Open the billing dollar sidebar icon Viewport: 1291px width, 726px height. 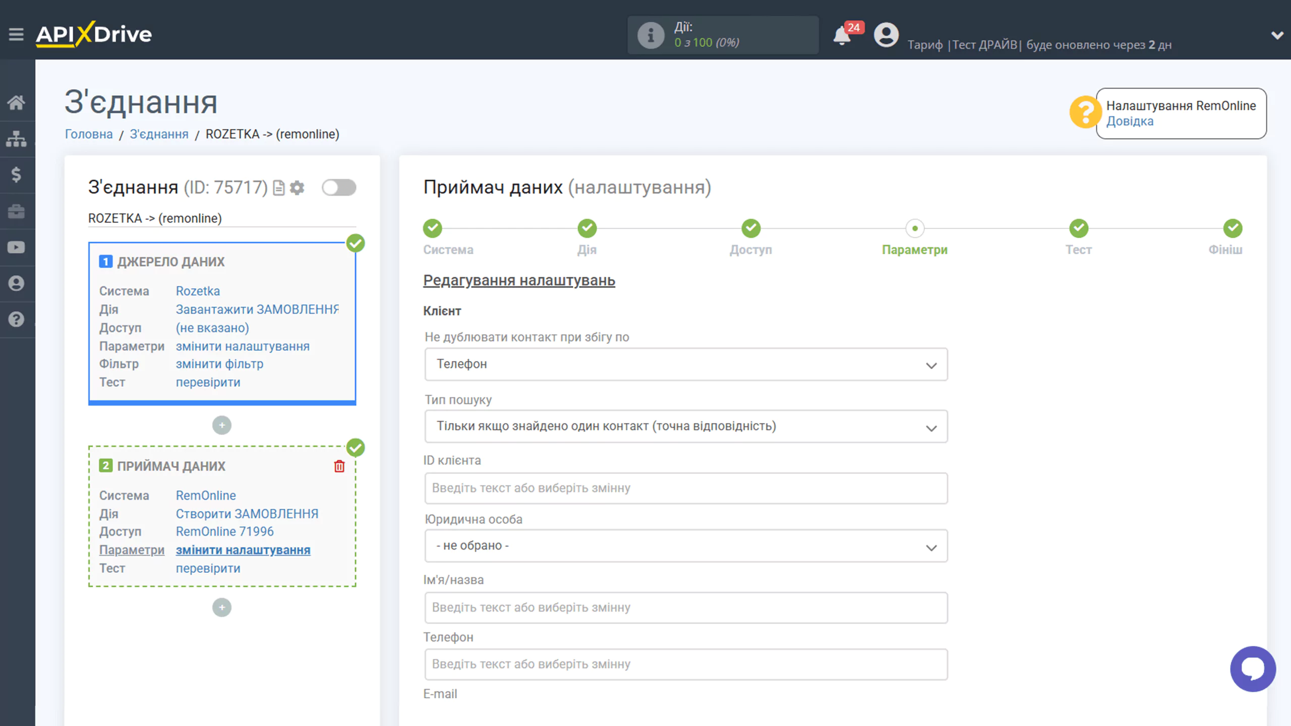(16, 175)
